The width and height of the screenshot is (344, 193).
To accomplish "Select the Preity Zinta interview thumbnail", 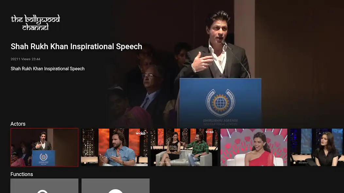I will point(317,147).
